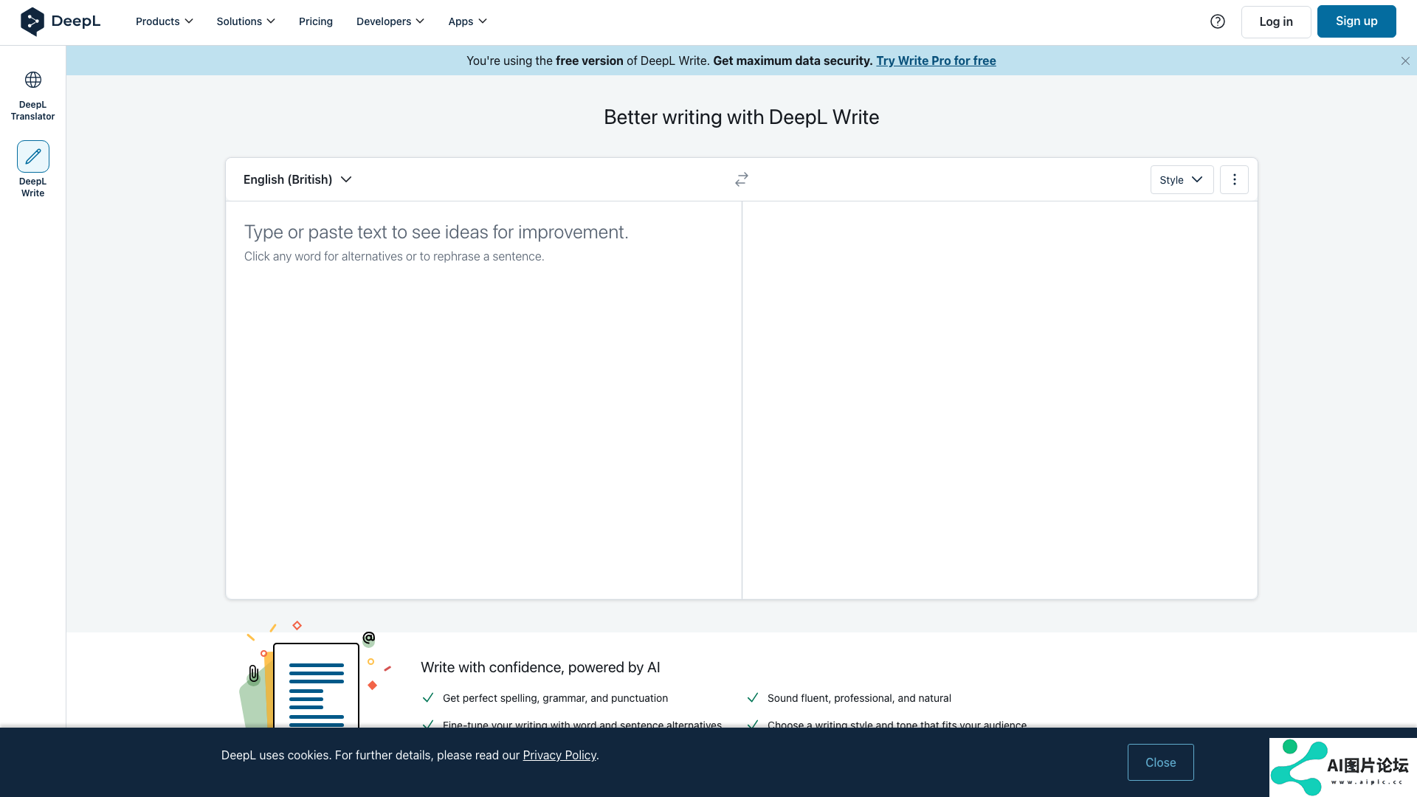Expand the Solutions menu

pos(246,21)
